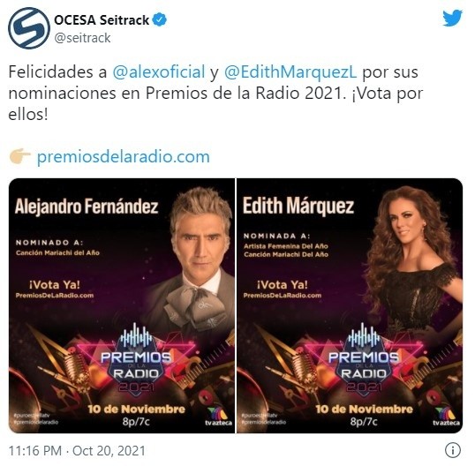Click Premios de la Radio logo, left image
The width and height of the screenshot is (475, 466).
click(136, 360)
